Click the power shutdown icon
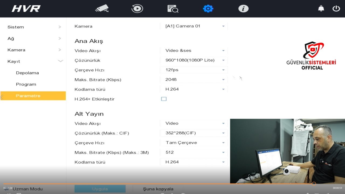 (336, 9)
